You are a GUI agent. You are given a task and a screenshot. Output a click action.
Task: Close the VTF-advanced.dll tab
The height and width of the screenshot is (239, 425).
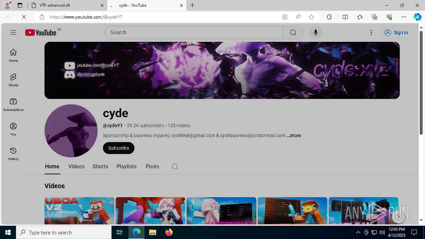(x=102, y=5)
